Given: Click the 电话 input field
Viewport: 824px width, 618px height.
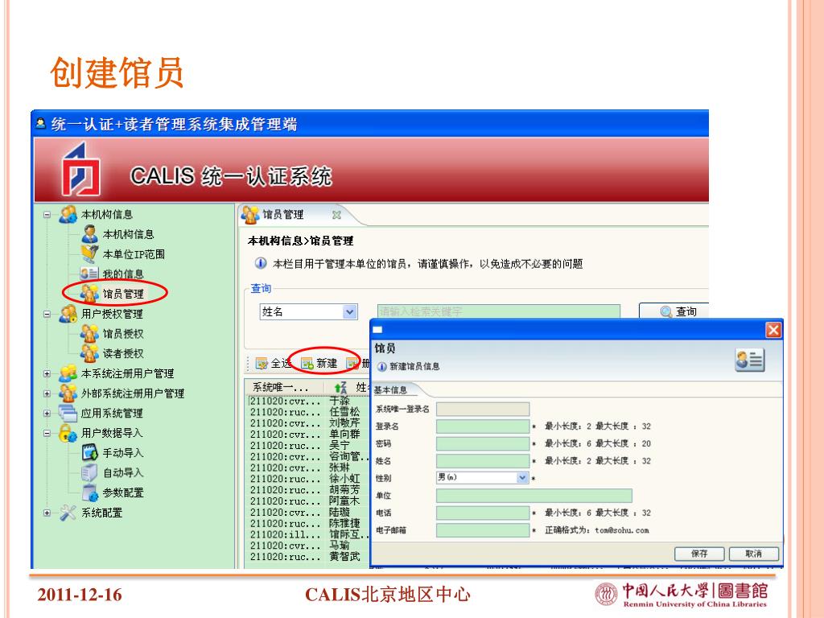Looking at the screenshot, I should [x=483, y=513].
